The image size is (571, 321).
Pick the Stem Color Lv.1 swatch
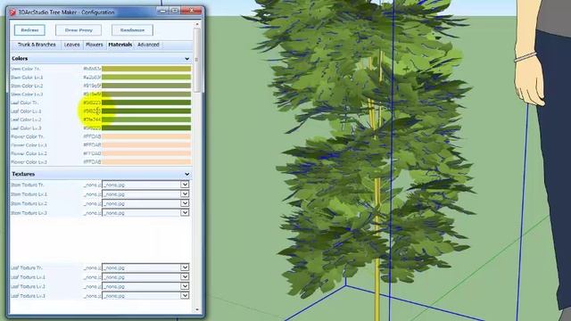(x=146, y=78)
